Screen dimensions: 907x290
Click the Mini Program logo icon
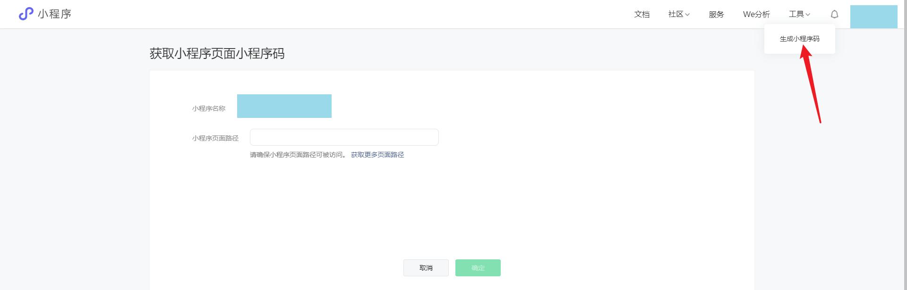[26, 14]
